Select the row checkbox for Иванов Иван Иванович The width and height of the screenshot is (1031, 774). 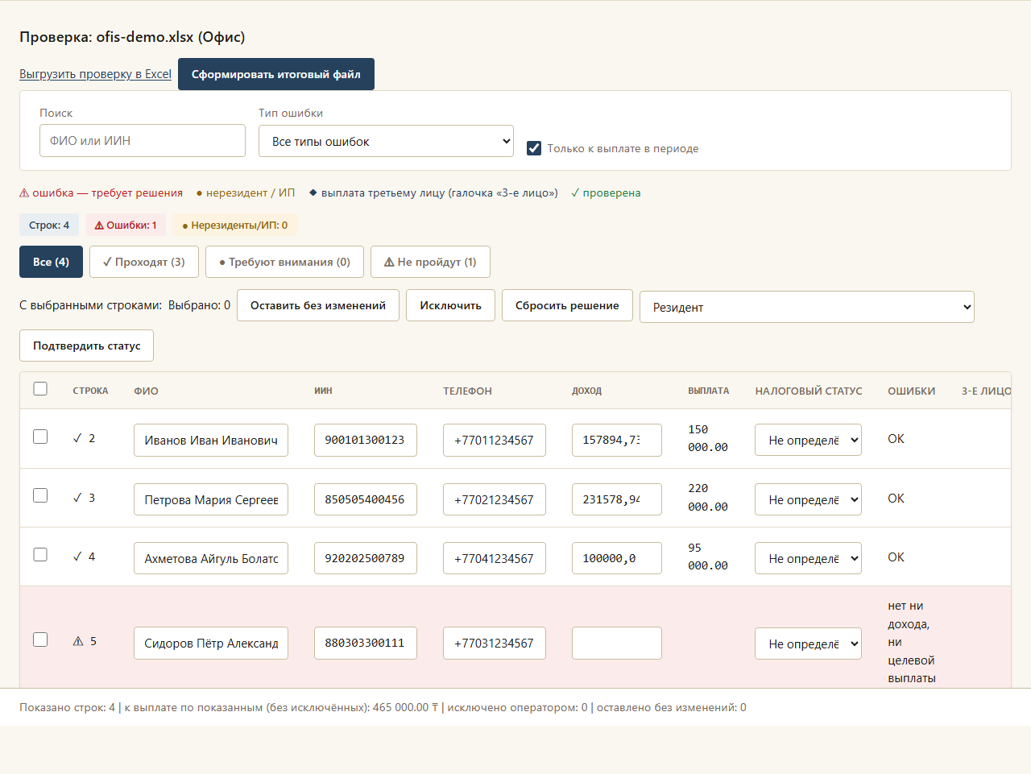[40, 437]
